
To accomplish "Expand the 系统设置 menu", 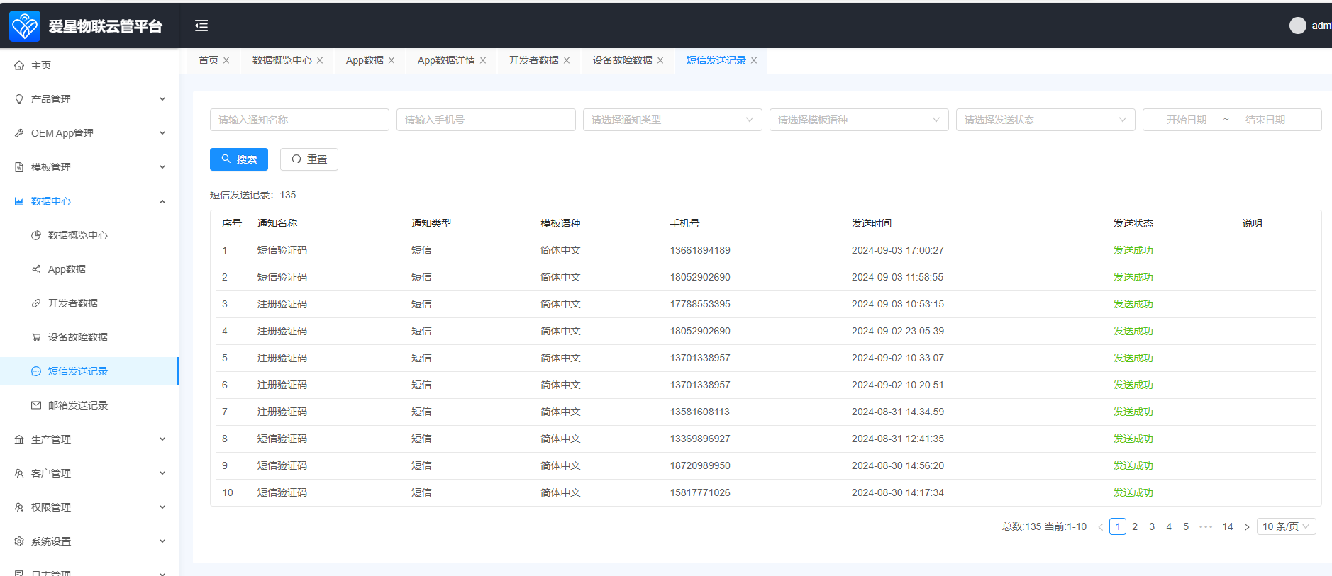I will click(162, 541).
